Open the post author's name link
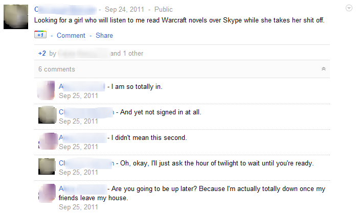Image resolution: width=358 pixels, height=215 pixels. coord(64,9)
